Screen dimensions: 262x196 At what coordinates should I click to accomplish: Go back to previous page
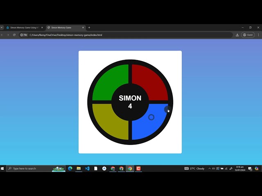click(2, 35)
